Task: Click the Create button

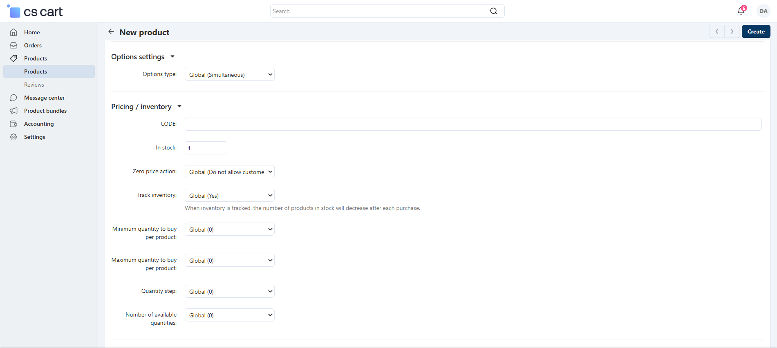Action: pyautogui.click(x=756, y=31)
